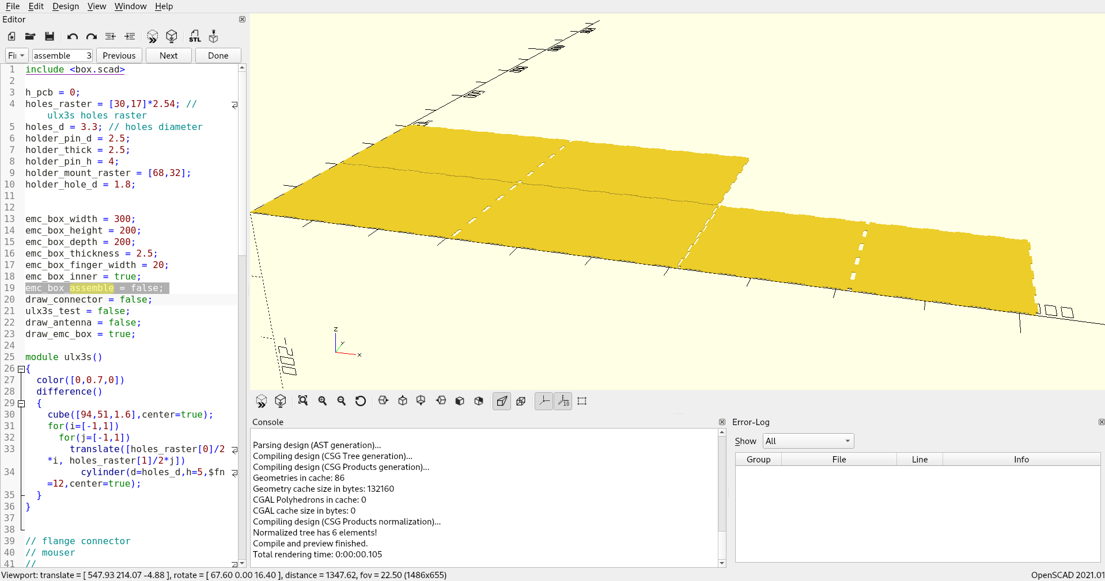The image size is (1105, 581).
Task: Click the Unindent icon in editor toolbar
Action: click(111, 36)
